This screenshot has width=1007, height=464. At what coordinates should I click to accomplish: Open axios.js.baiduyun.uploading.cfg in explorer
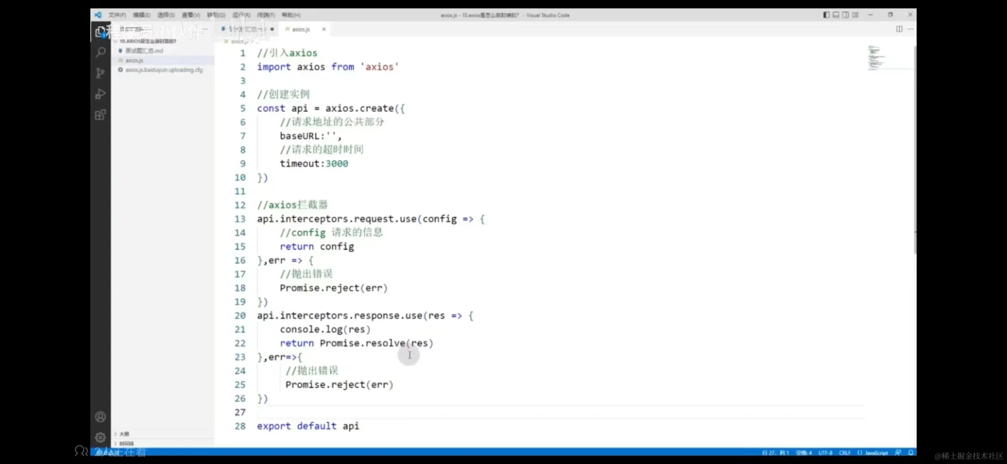pos(164,70)
